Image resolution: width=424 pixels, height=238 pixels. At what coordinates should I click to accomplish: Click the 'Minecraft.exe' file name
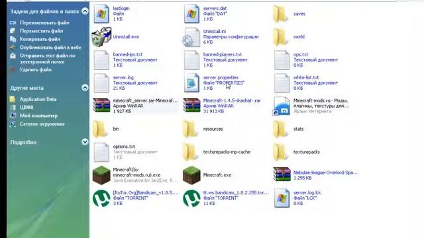pos(217,175)
